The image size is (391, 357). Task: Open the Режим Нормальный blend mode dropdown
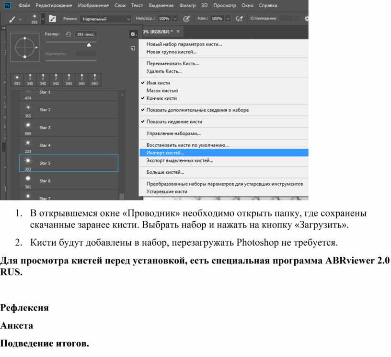pos(105,19)
